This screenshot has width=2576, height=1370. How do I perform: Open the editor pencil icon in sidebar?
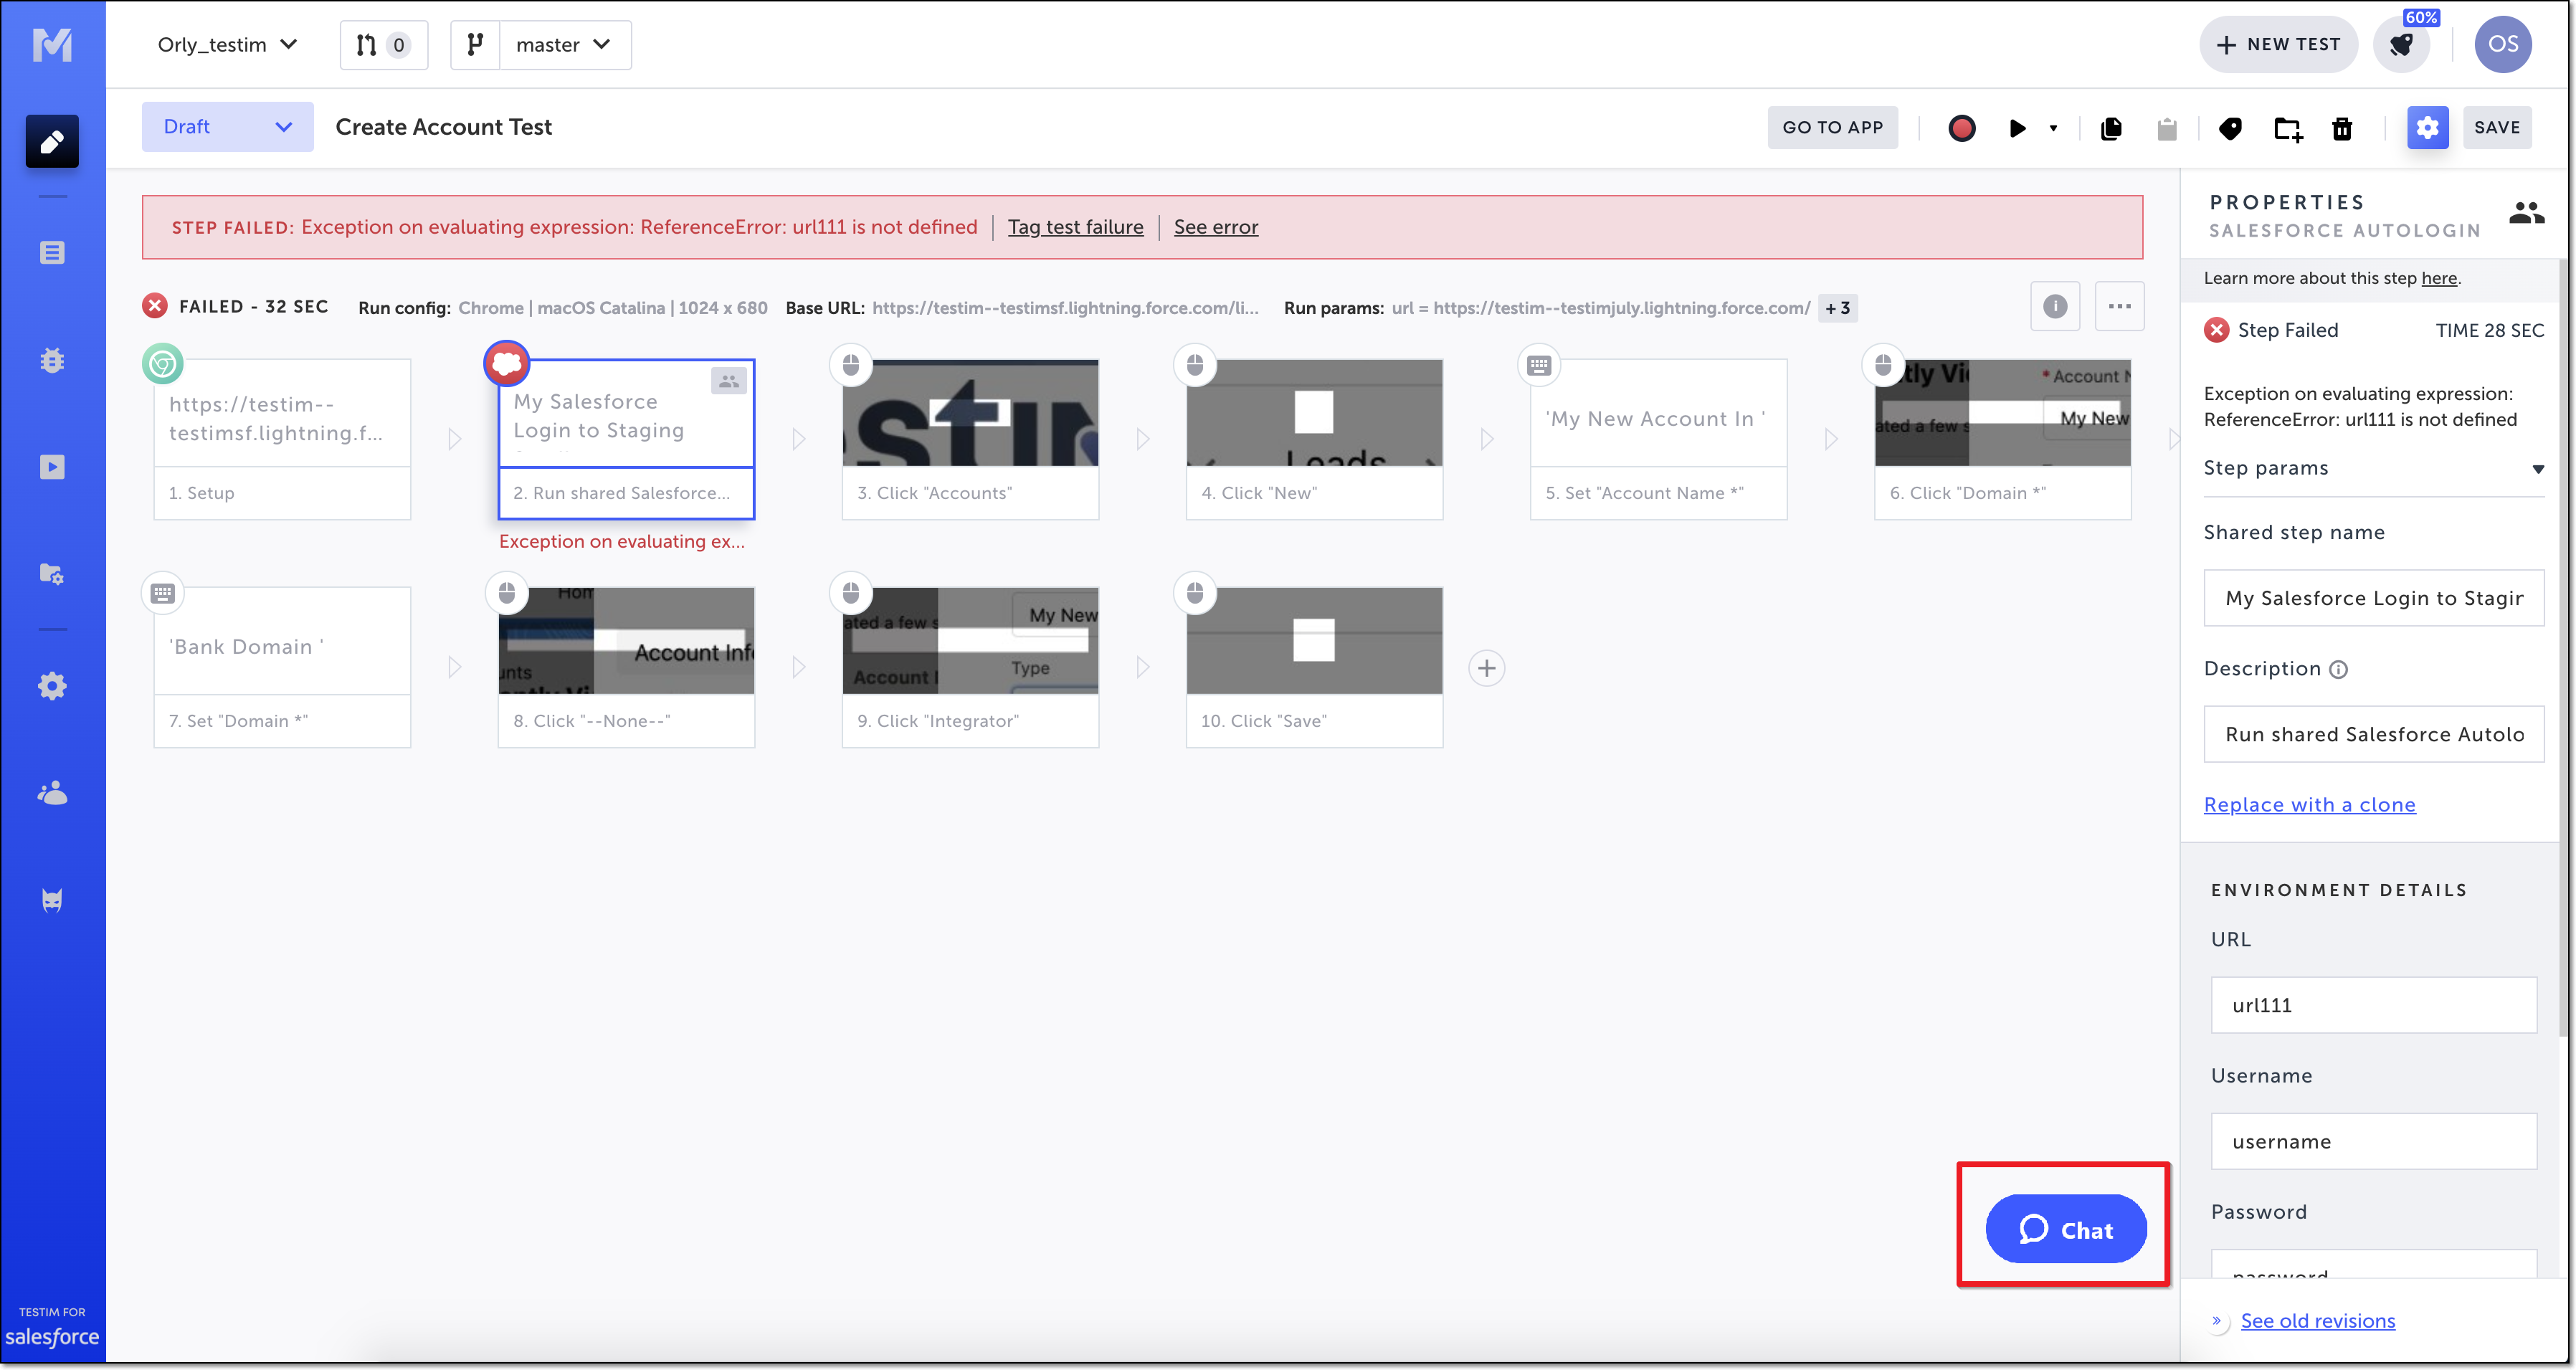[x=52, y=141]
